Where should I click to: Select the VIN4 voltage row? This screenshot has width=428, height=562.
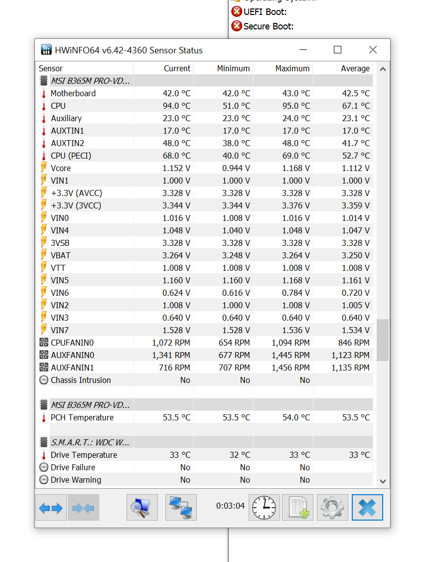[204, 230]
